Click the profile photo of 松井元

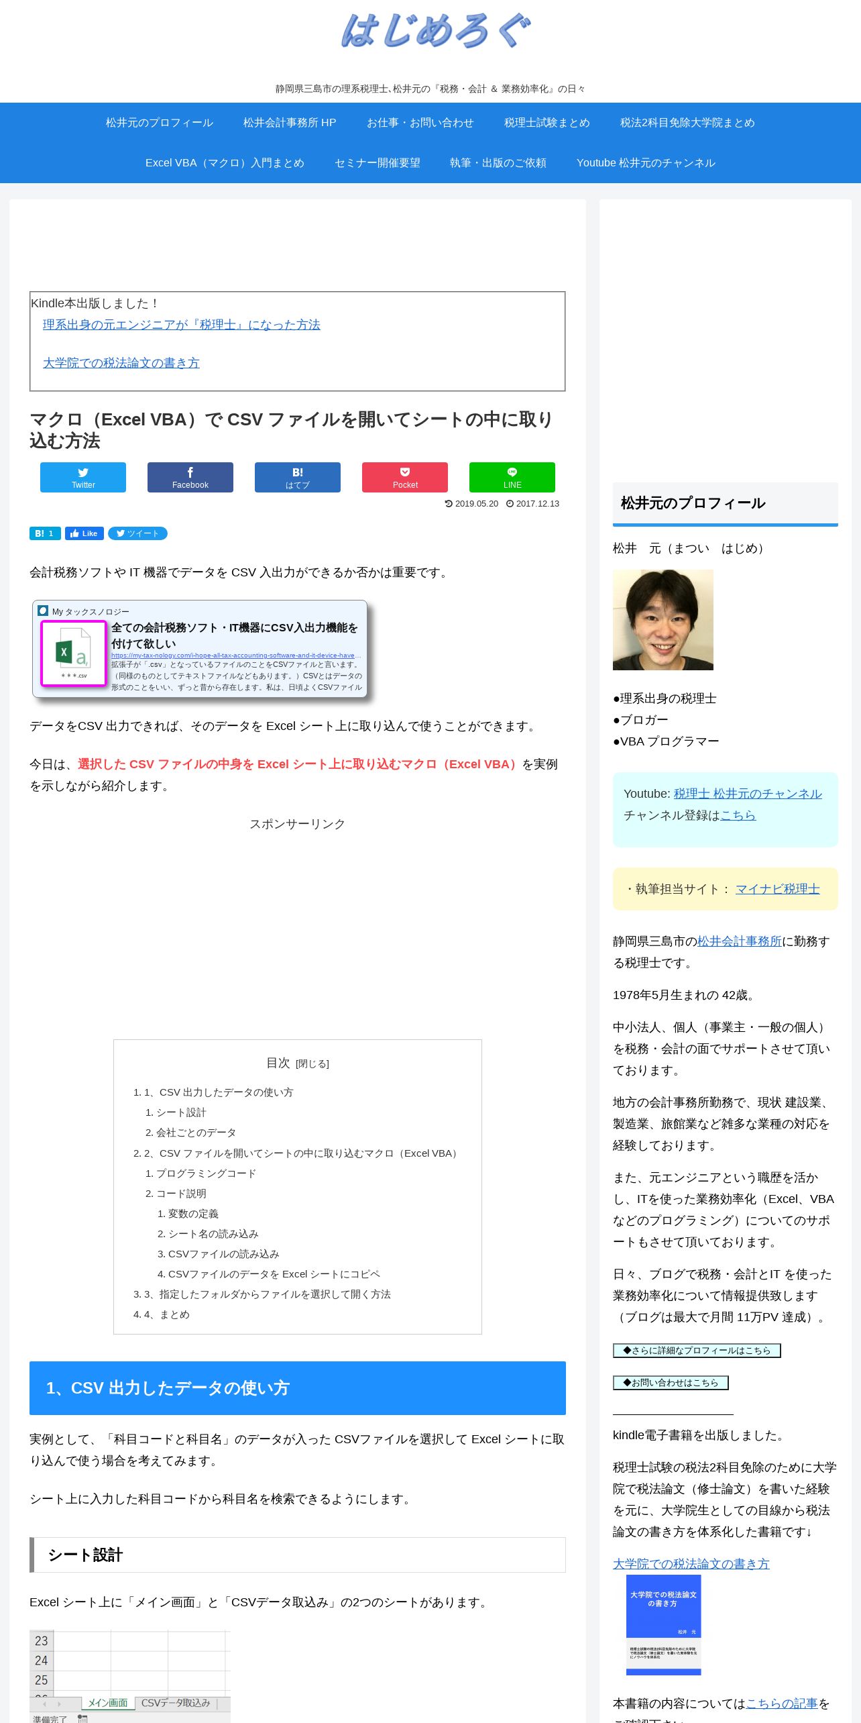[x=663, y=620]
